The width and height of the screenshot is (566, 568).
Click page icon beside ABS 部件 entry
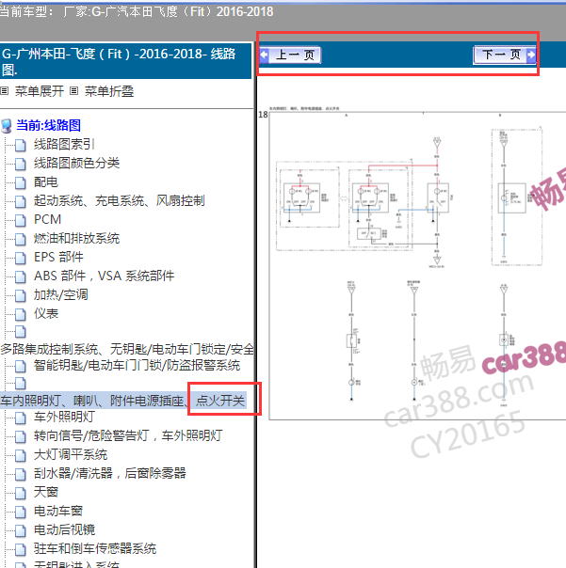(21, 276)
